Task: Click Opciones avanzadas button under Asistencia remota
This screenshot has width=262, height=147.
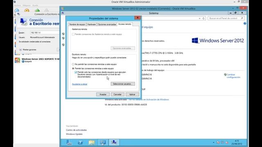Action: click(x=123, y=48)
